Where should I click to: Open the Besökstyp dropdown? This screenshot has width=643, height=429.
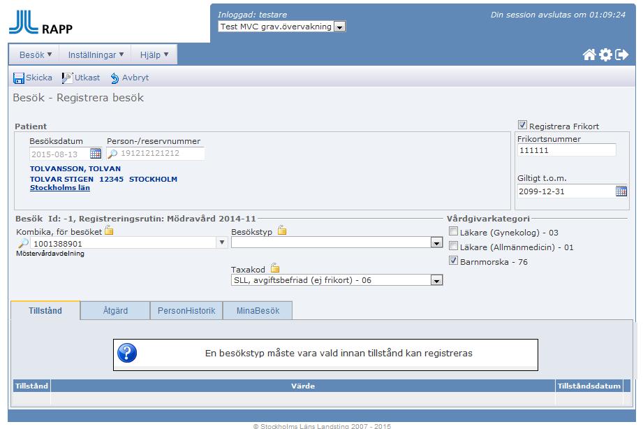coord(437,242)
